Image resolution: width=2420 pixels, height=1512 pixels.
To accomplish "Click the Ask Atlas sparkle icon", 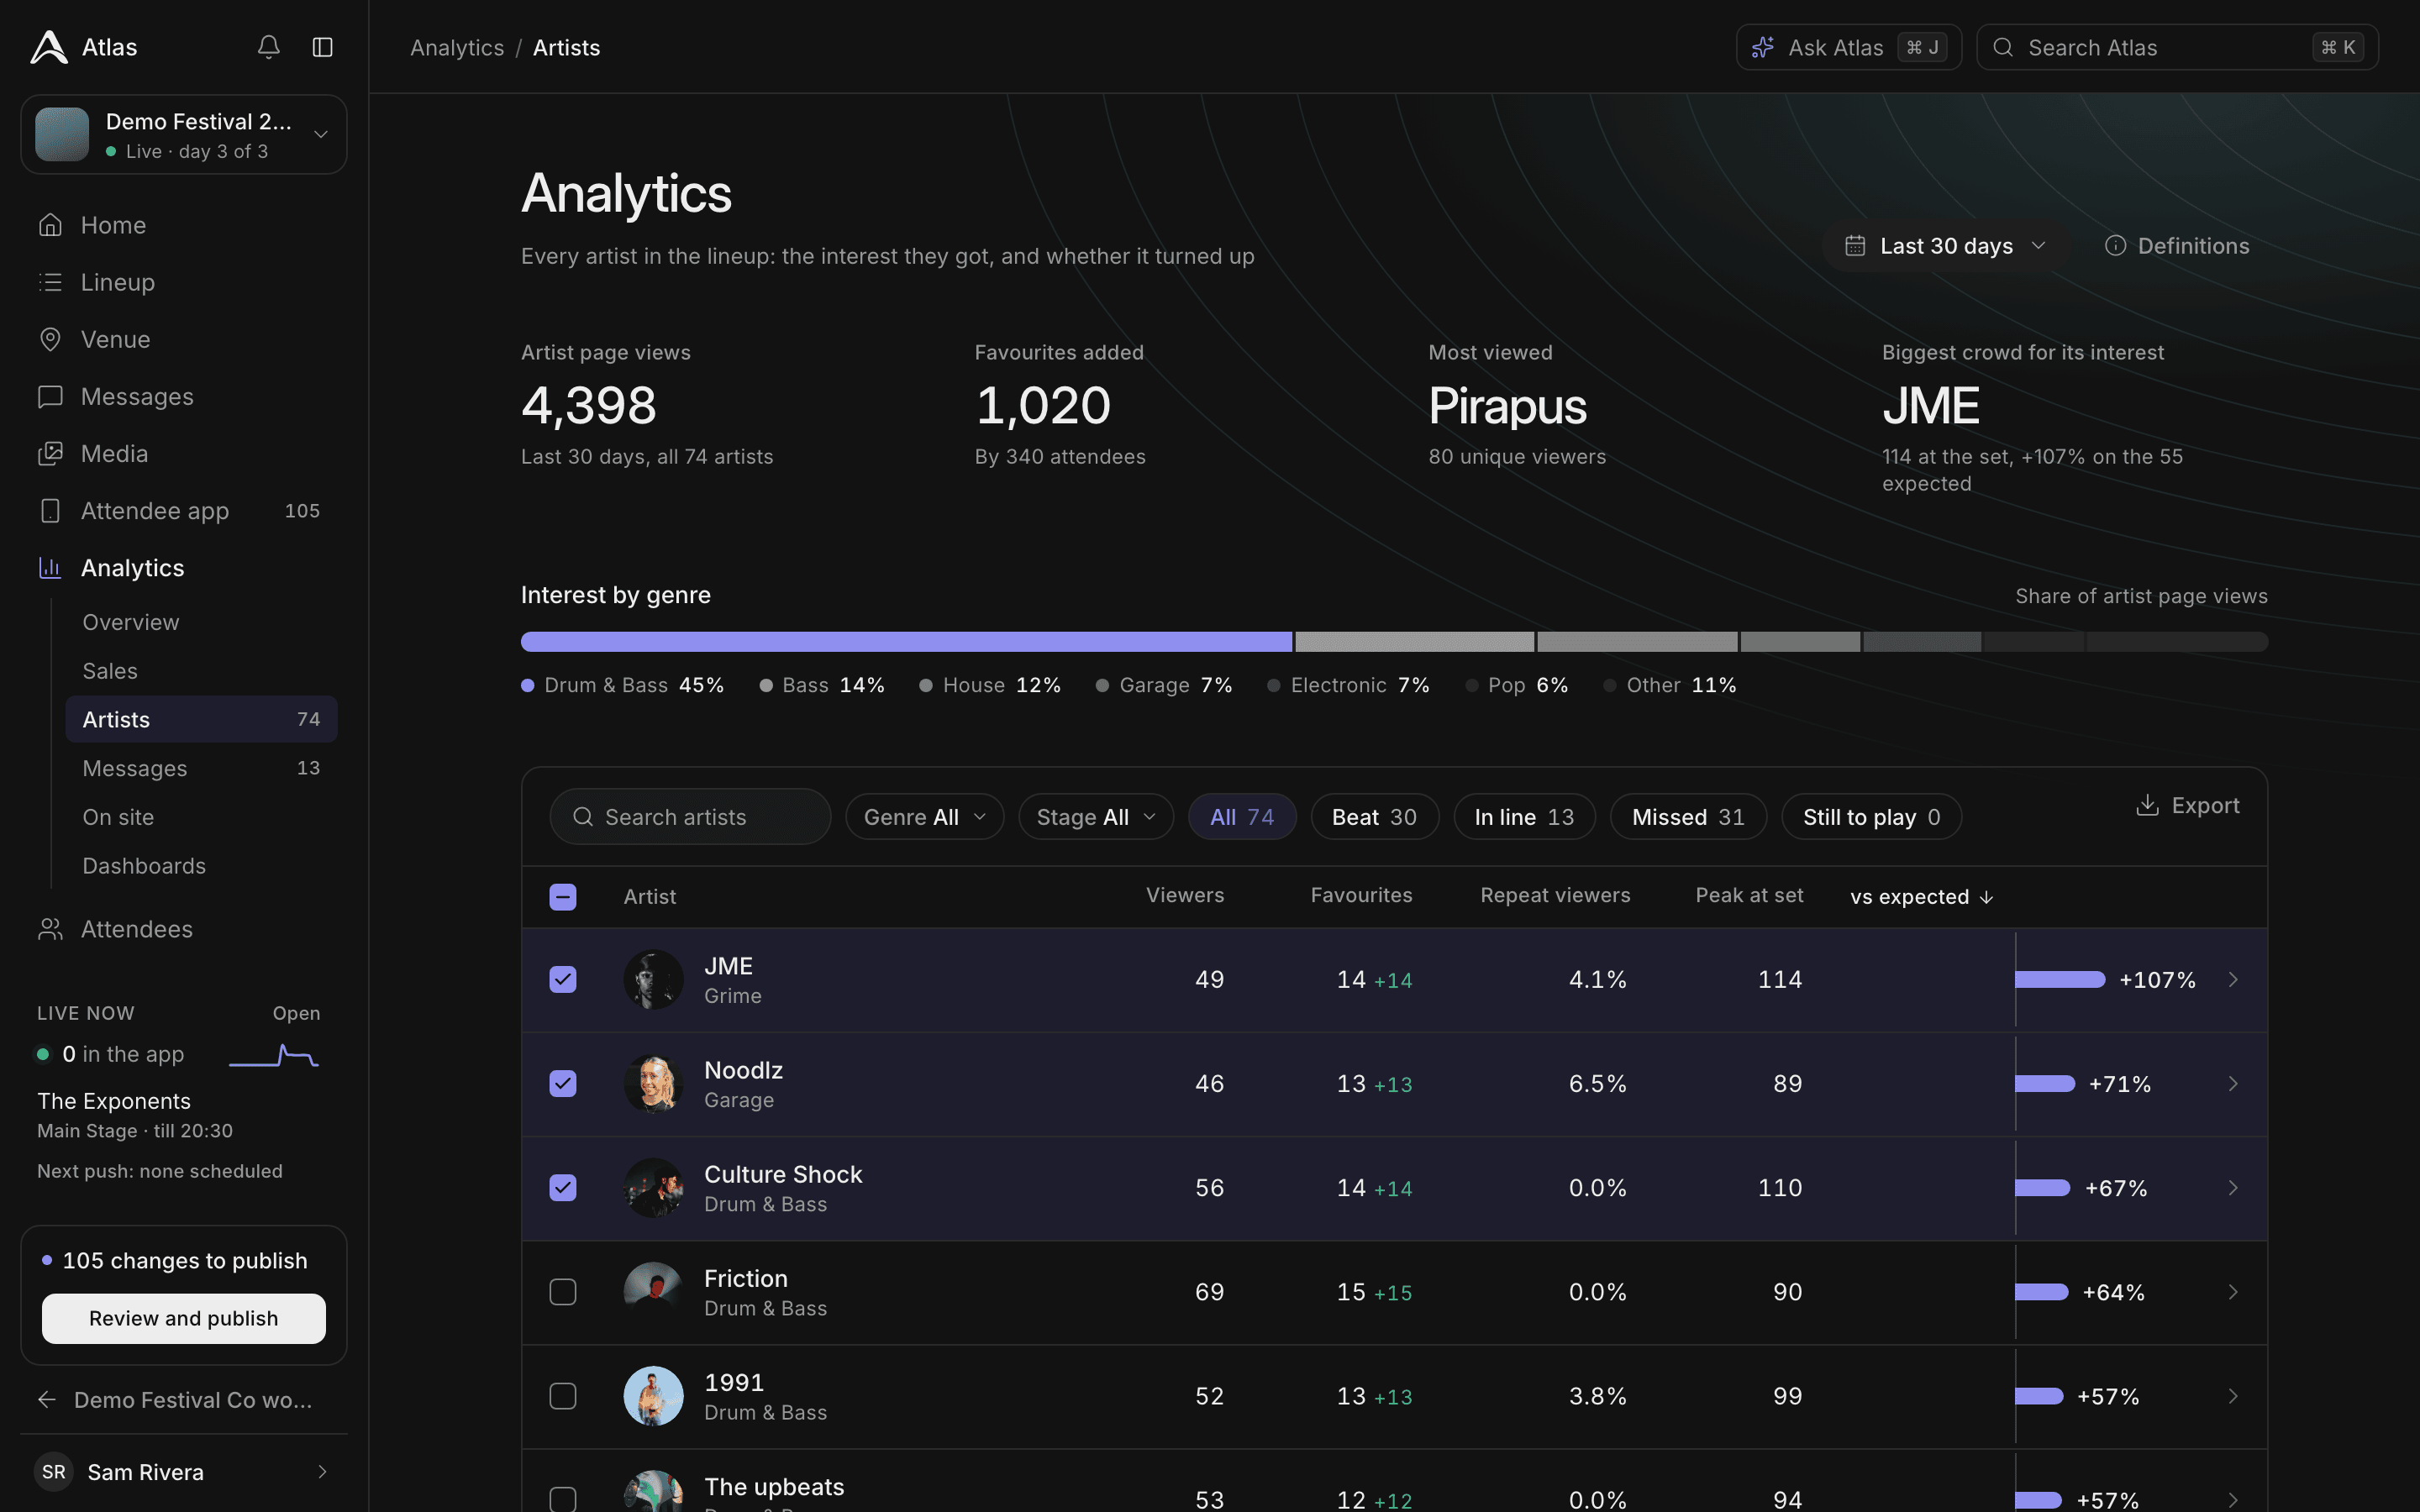I will [x=1763, y=47].
